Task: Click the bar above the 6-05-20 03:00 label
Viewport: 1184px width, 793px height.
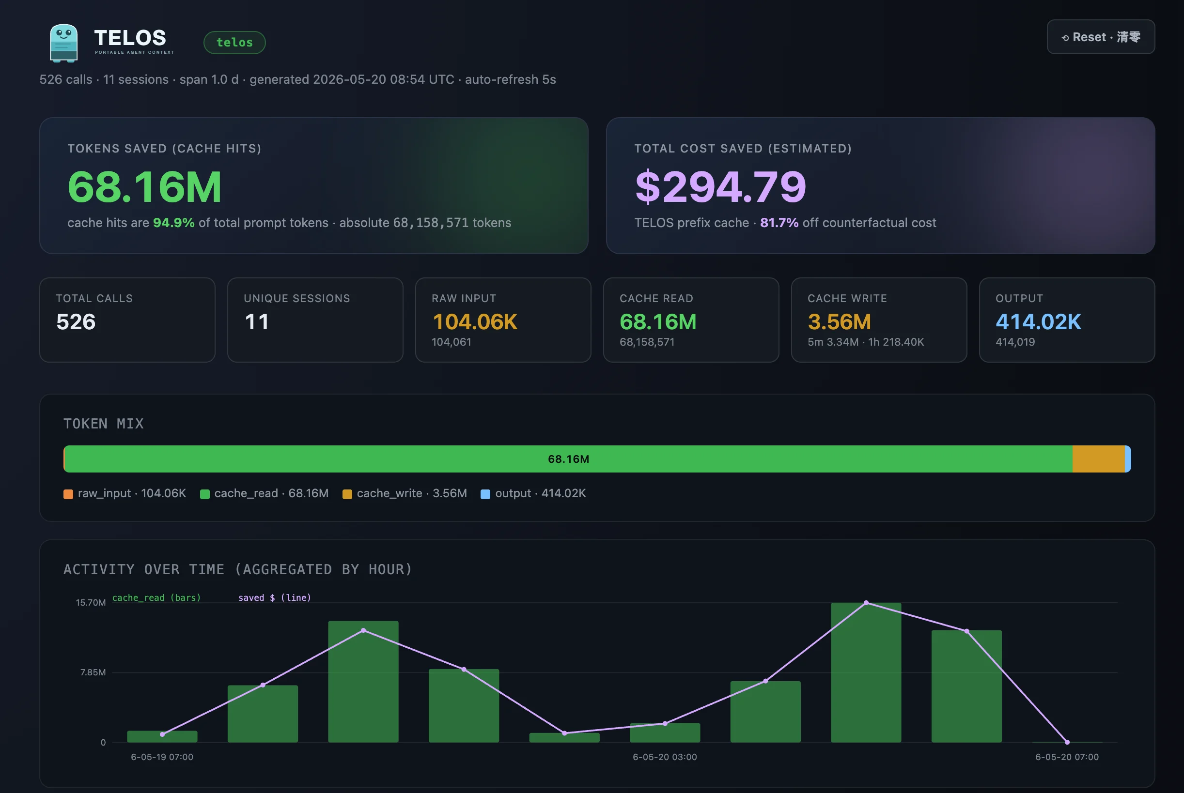Action: (x=665, y=733)
